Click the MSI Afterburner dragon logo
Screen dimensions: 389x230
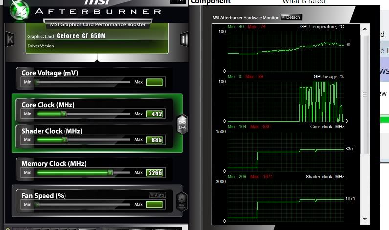point(20,10)
